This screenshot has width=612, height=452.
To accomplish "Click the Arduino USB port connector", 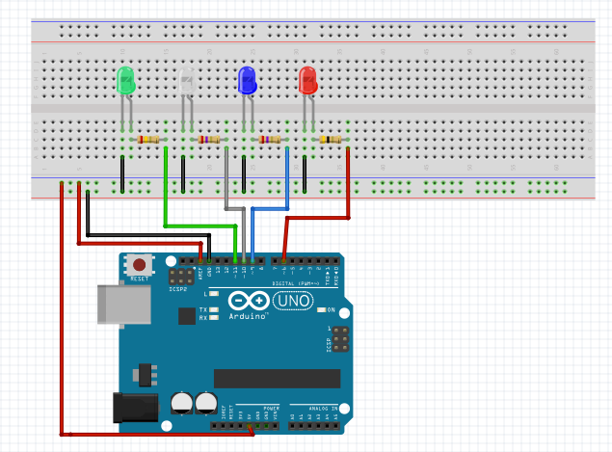I will click(x=124, y=305).
